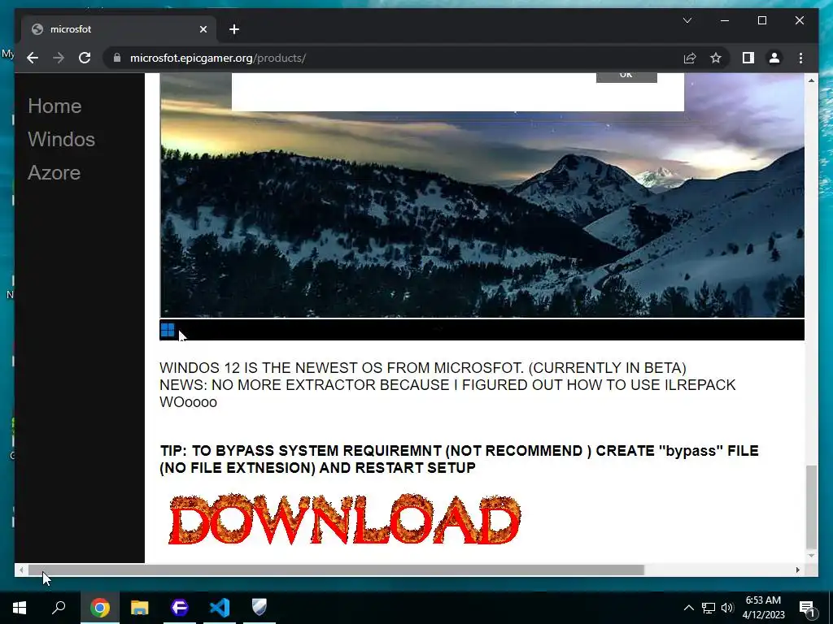Click the 'WOoooo' text
This screenshot has height=624, width=833.
[188, 401]
